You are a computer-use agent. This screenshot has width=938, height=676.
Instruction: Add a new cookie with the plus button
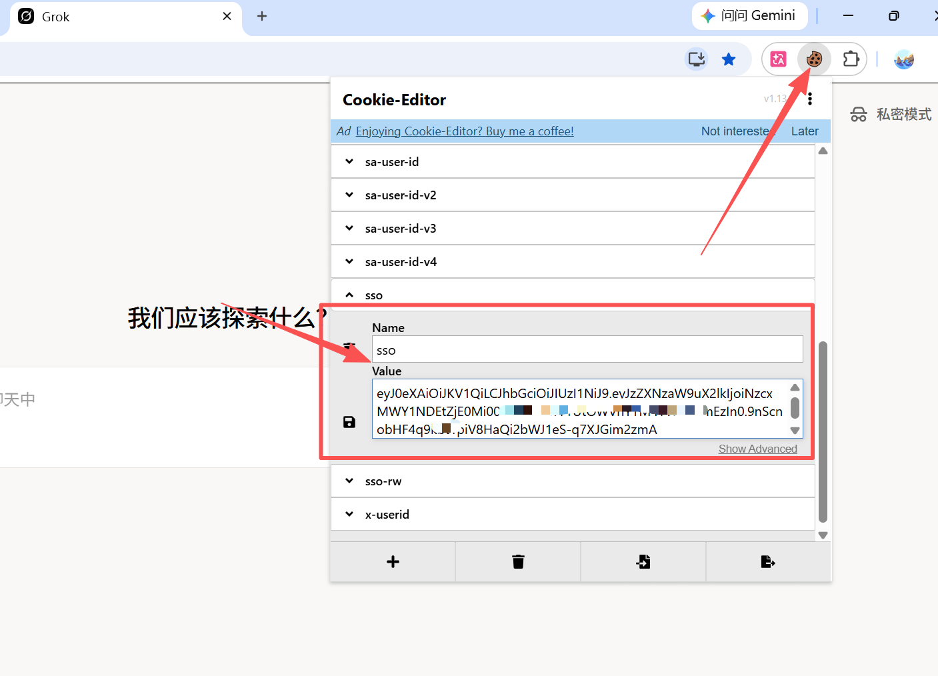pyautogui.click(x=393, y=562)
